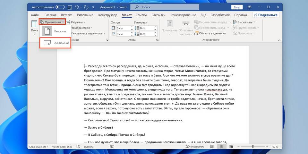
Task: Click 'Страница 5 из 7' in status bar
Action: point(38,147)
